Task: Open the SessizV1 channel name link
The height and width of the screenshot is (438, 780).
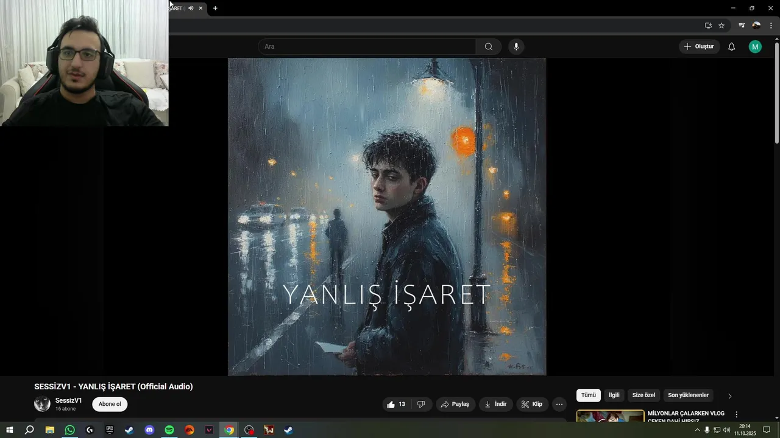Action: pyautogui.click(x=68, y=400)
